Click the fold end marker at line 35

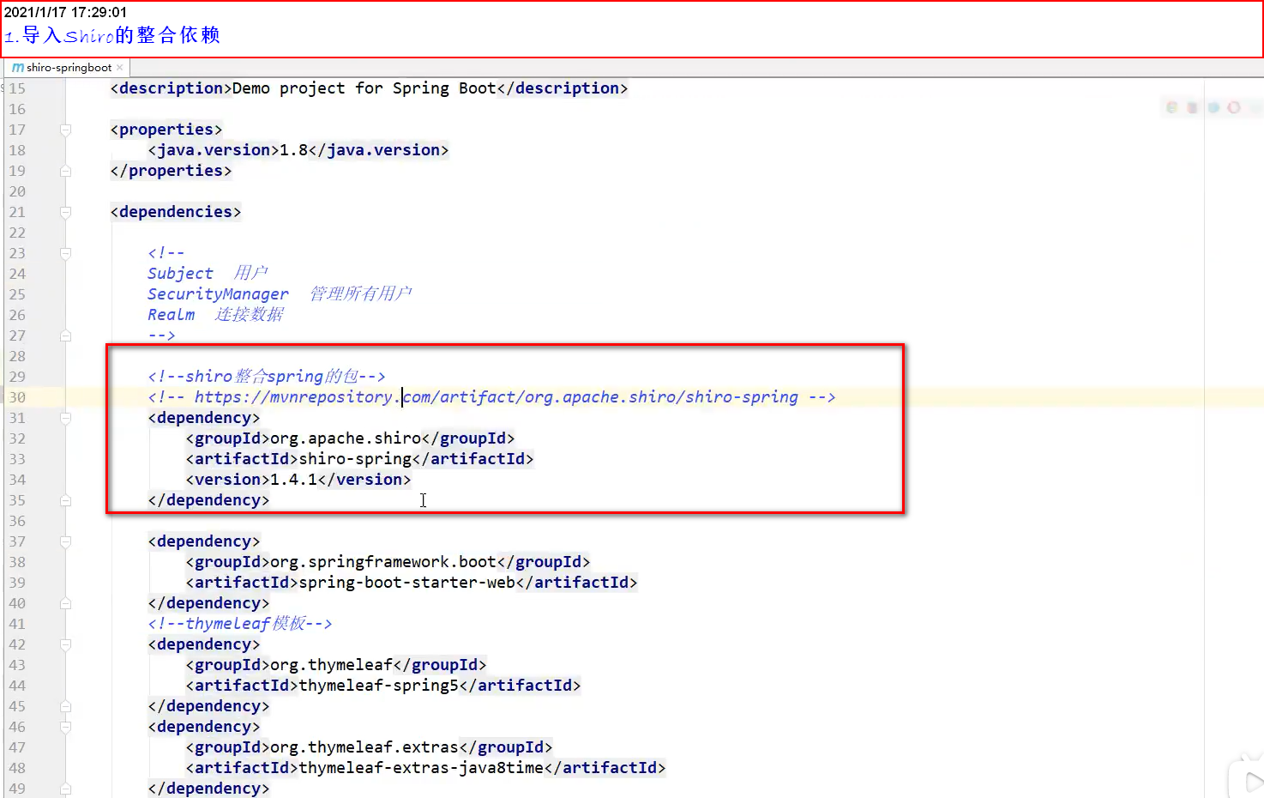pyautogui.click(x=65, y=500)
